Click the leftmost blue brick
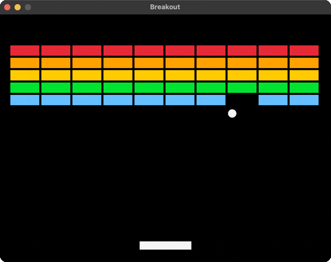 pyautogui.click(x=25, y=100)
